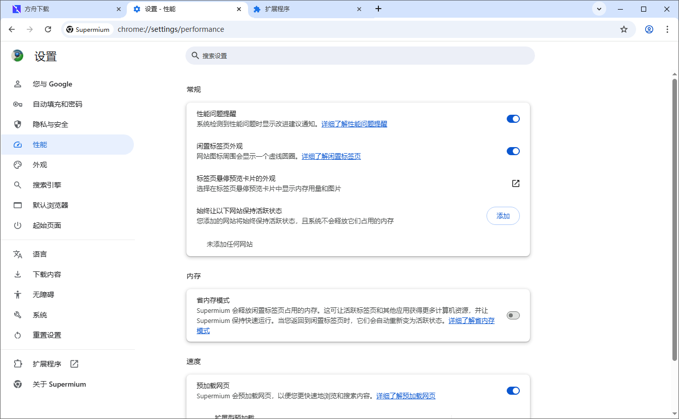Open the tab search dropdown
This screenshot has height=419, width=679.
pos(599,9)
